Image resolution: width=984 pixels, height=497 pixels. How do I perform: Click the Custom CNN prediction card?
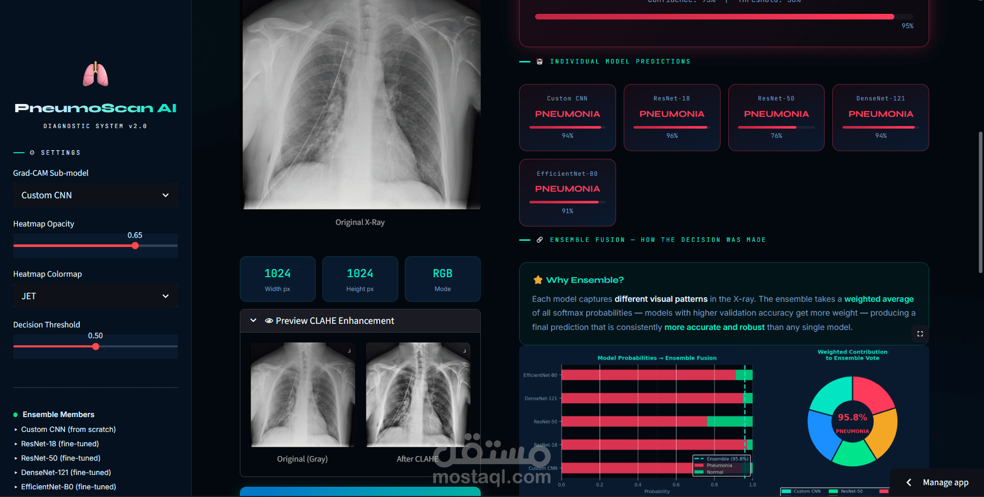coord(567,117)
